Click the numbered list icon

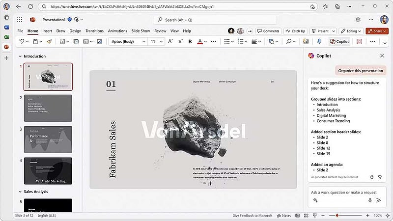(241, 42)
